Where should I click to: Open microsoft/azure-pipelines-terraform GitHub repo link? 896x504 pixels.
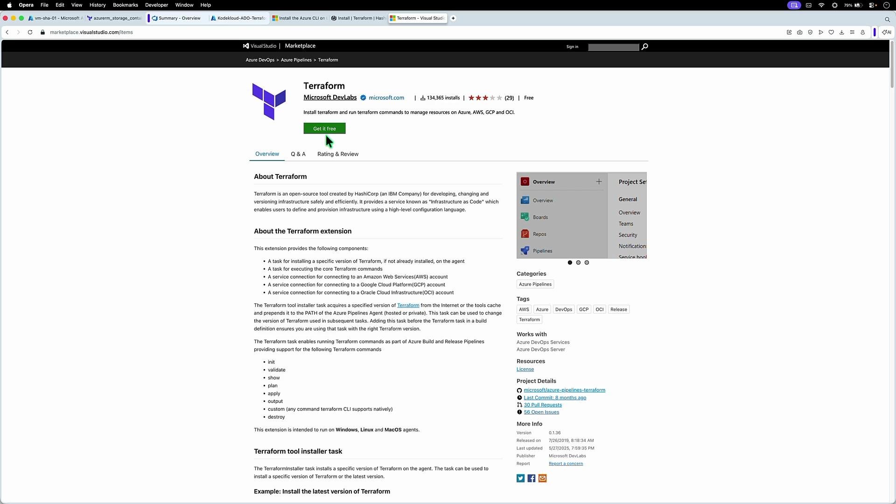pyautogui.click(x=564, y=390)
